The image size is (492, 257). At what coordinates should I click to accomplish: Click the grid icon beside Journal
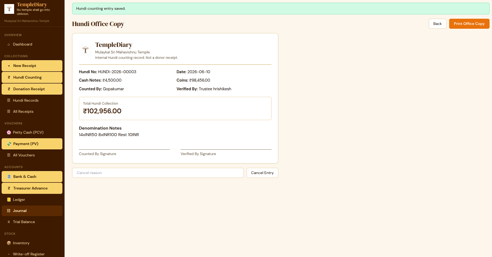9,211
